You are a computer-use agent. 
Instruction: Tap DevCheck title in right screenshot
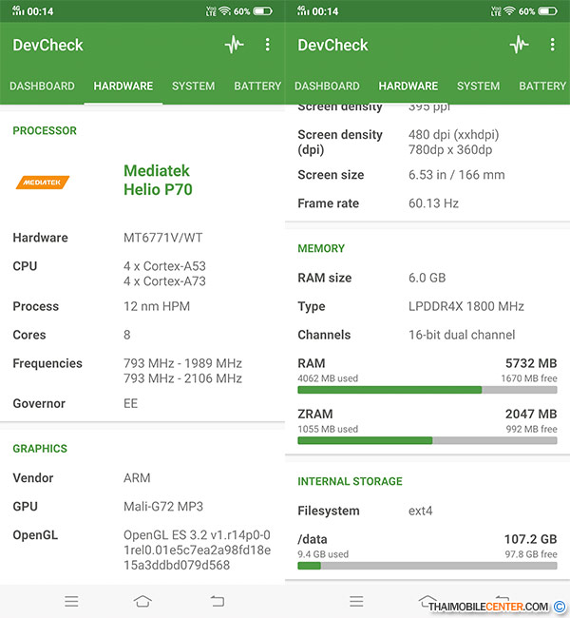point(332,45)
